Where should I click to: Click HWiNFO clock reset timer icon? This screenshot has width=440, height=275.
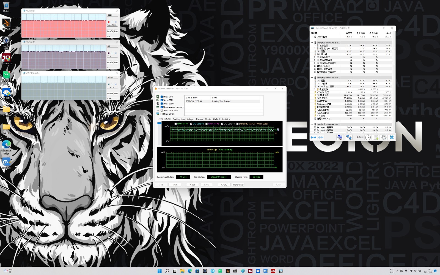click(x=368, y=137)
